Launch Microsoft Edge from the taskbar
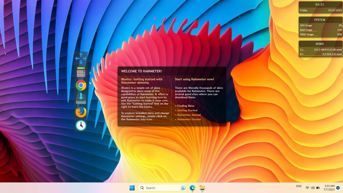This screenshot has height=193, width=343. (192, 188)
